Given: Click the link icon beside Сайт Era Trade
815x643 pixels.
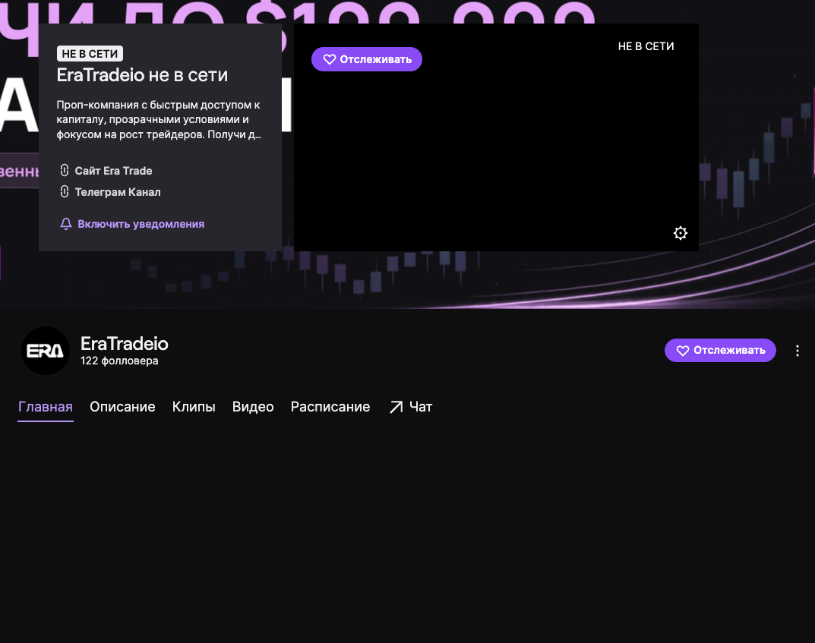Looking at the screenshot, I should click(x=65, y=170).
